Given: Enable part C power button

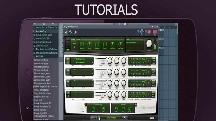Looking at the screenshot, I should click(68, 81).
